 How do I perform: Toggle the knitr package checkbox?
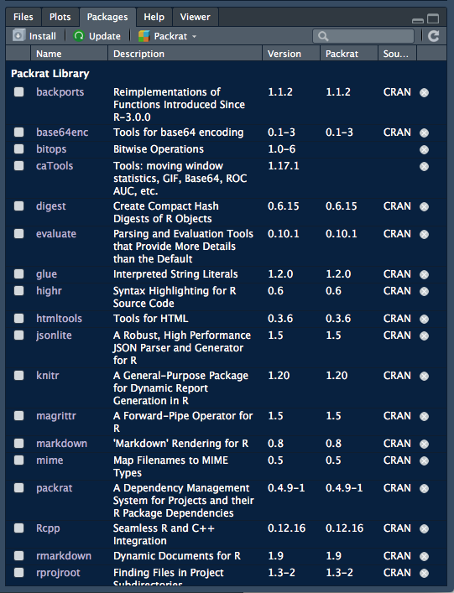click(19, 375)
